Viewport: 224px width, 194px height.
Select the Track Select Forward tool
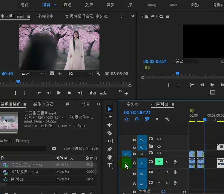coord(110,117)
